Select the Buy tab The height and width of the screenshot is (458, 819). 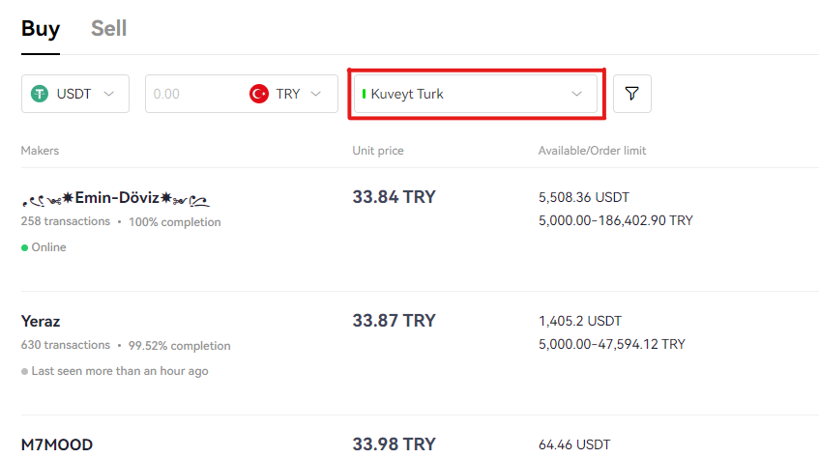(x=41, y=28)
